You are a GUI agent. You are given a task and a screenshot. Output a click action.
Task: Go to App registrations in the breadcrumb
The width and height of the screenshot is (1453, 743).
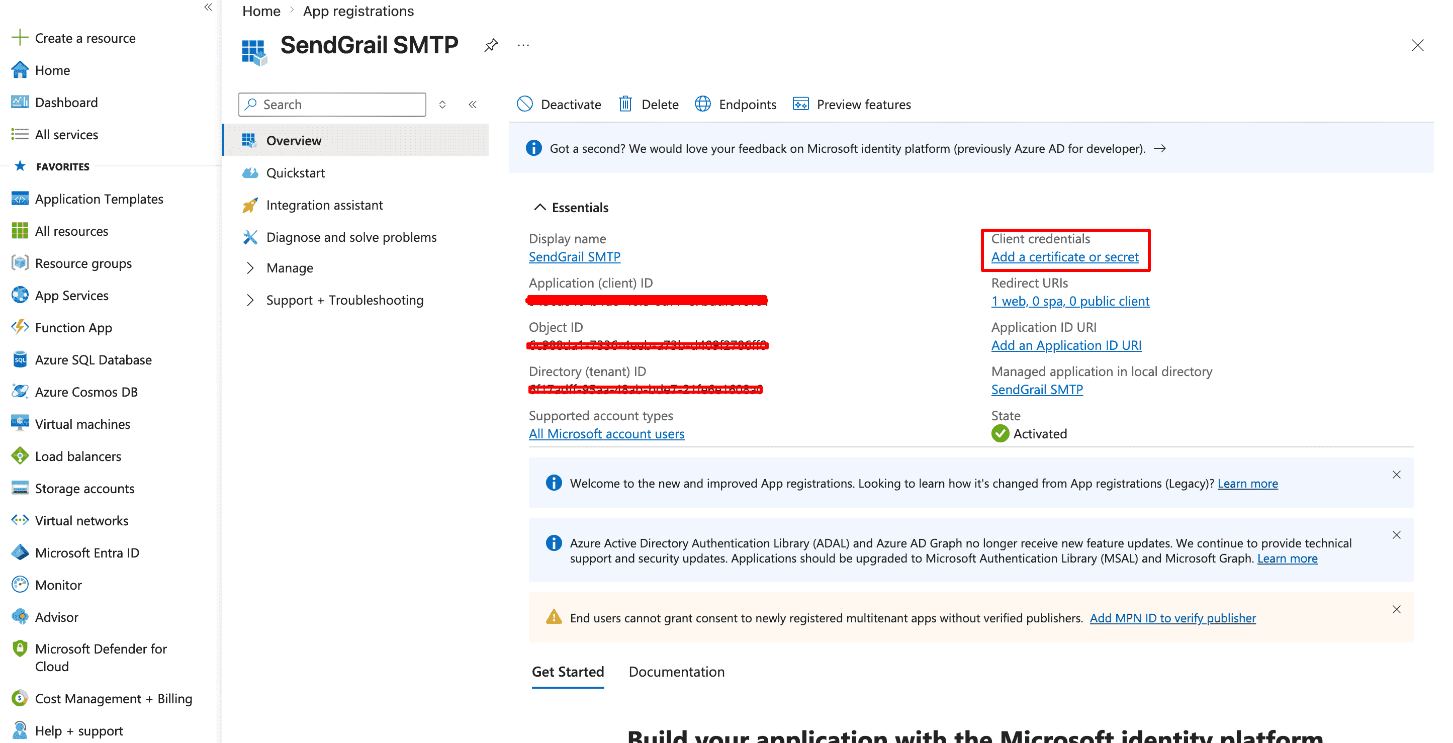(x=358, y=11)
